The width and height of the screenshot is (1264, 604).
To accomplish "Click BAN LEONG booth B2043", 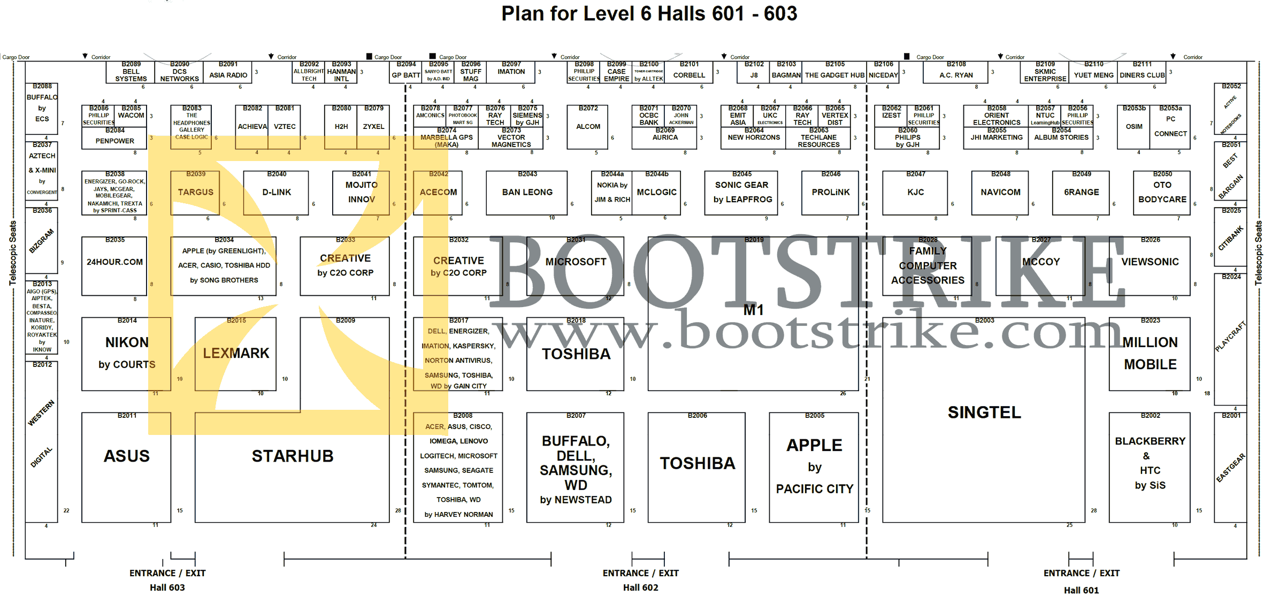I will coord(527,193).
